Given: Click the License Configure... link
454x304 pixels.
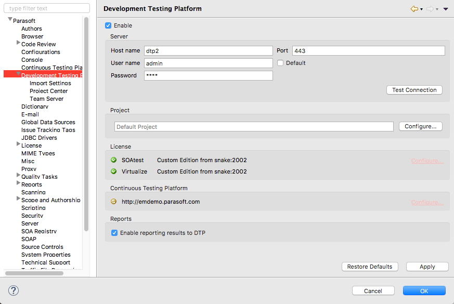Looking at the screenshot, I should (x=427, y=161).
